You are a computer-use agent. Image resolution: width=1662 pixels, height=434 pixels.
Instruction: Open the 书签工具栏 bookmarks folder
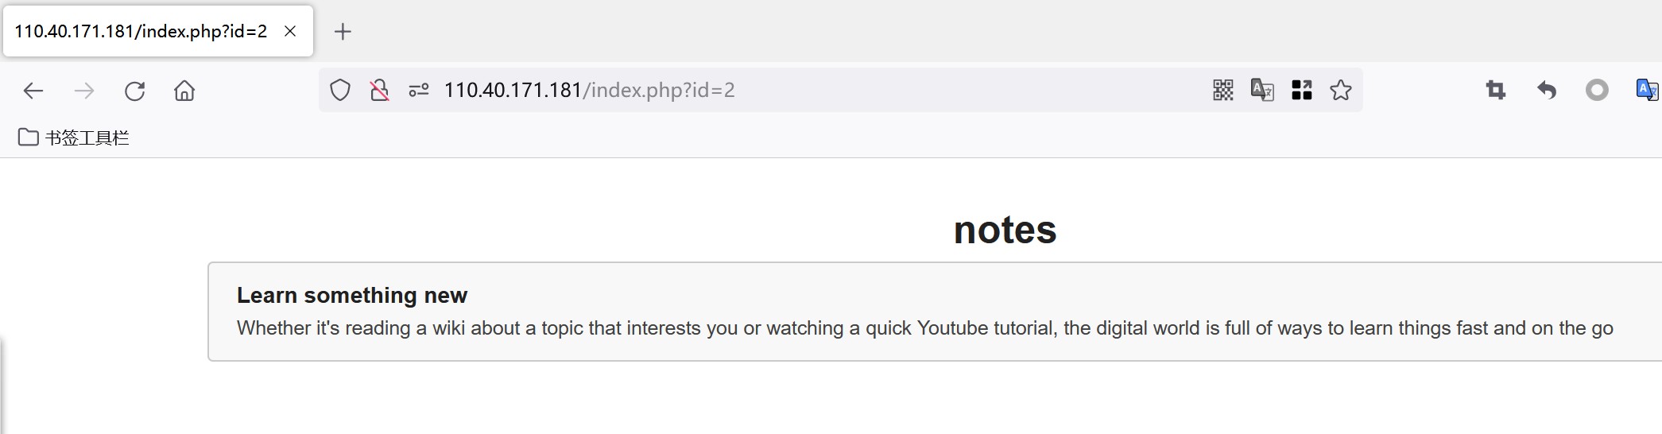73,138
